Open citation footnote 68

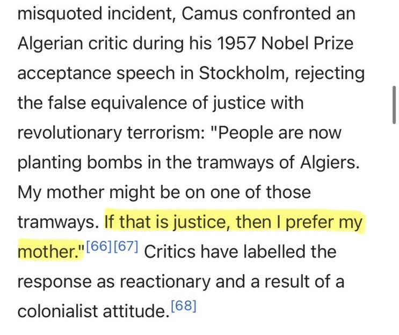pyautogui.click(x=183, y=306)
